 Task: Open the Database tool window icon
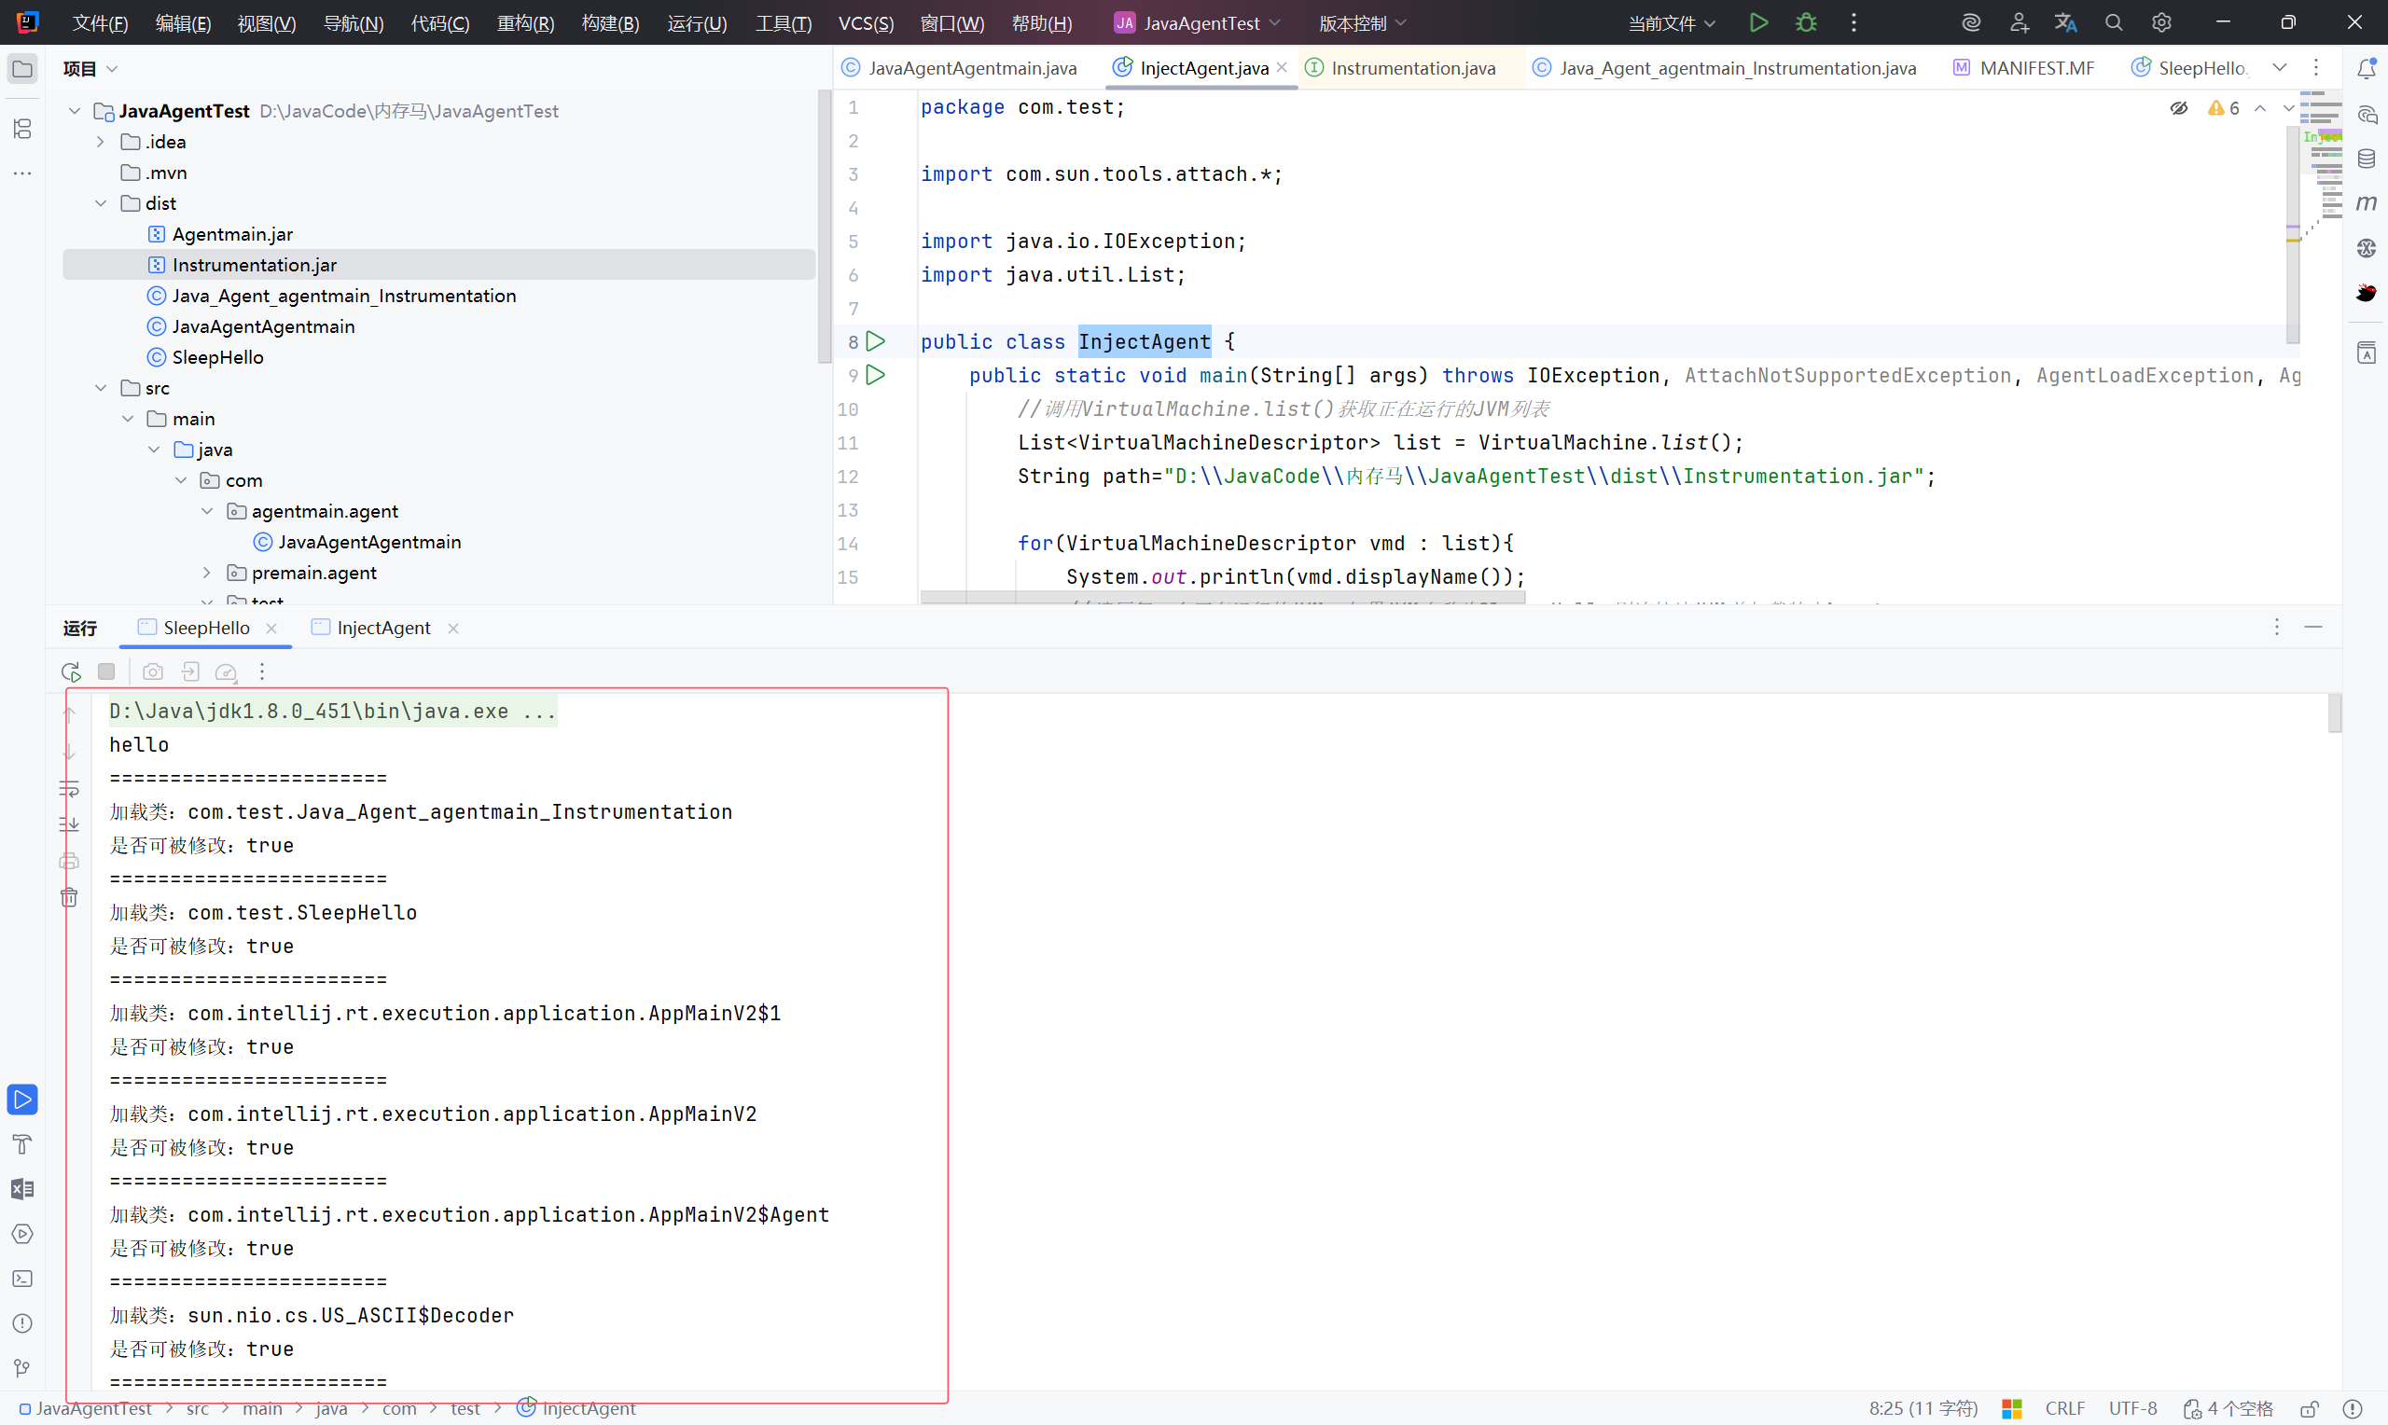[x=2366, y=159]
